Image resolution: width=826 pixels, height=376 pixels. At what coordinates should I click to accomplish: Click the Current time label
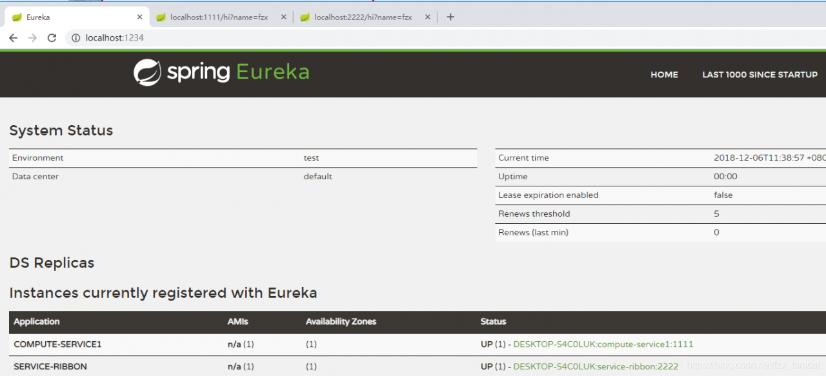(524, 158)
